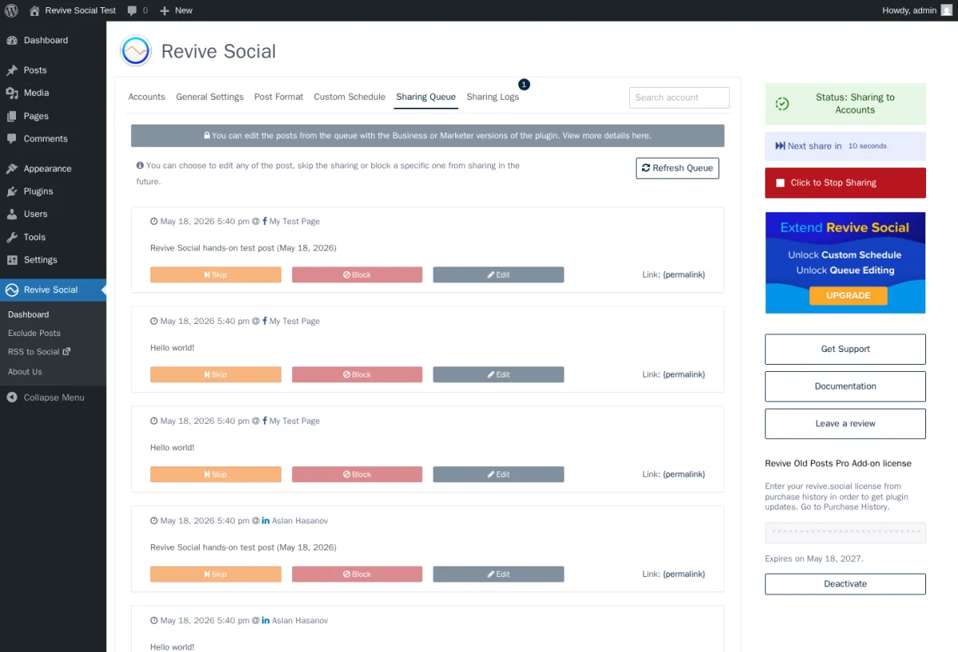
Task: Skip the Aslan Hasanov Revive Social post
Action: click(216, 574)
